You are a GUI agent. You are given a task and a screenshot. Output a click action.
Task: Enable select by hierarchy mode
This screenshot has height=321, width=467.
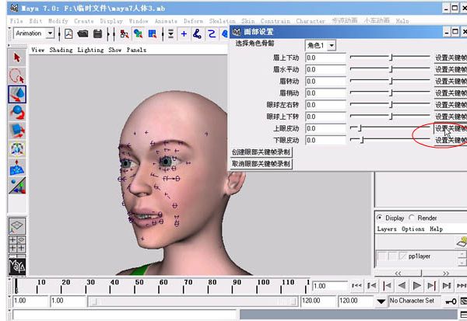pyautogui.click(x=125, y=33)
